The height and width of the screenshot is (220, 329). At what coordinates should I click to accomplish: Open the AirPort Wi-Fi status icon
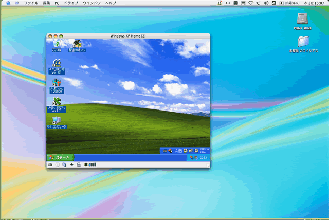click(x=251, y=3)
